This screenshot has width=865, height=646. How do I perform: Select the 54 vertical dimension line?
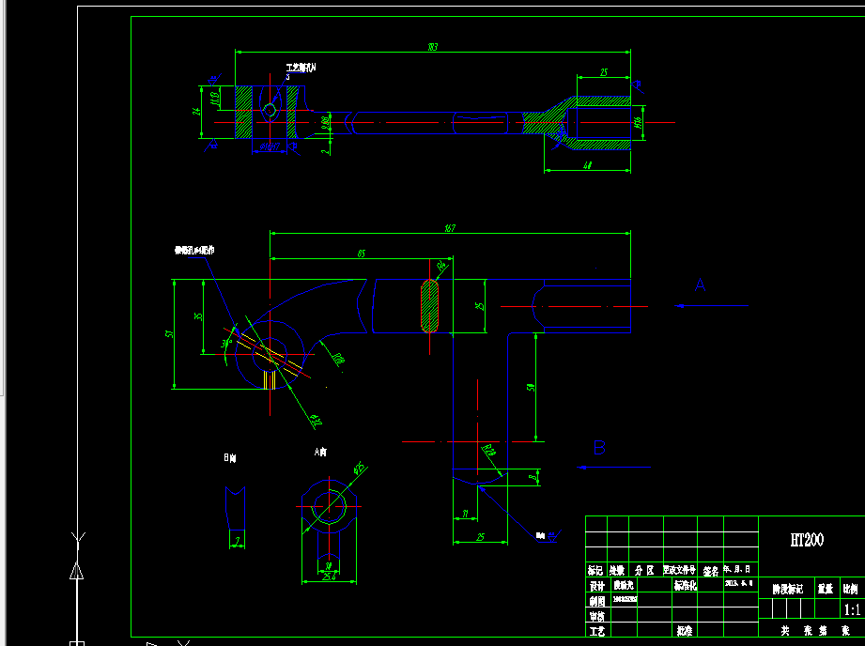pos(532,388)
